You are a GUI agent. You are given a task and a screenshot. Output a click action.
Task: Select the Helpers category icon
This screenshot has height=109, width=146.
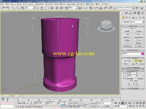pyautogui.click(x=137, y=18)
